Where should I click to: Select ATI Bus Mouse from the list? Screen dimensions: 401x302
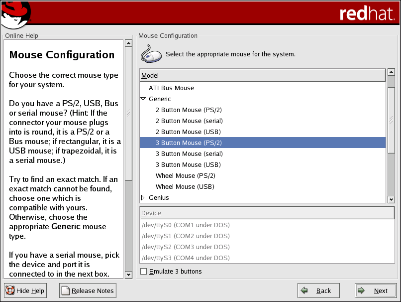pyautogui.click(x=171, y=88)
